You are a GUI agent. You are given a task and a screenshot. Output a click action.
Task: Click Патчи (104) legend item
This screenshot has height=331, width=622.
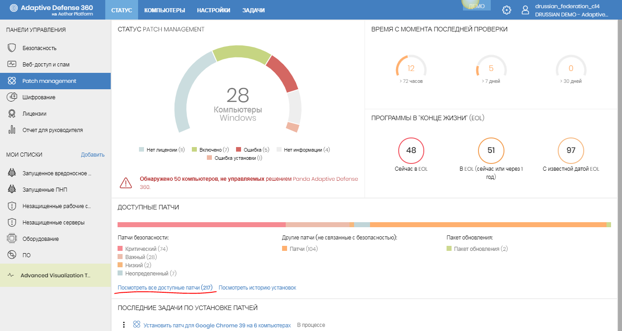pos(300,249)
